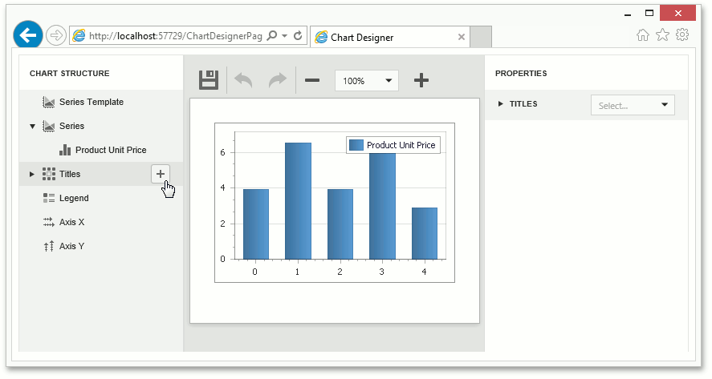Click the localhost address bar
This screenshot has width=712, height=379.
click(176, 36)
